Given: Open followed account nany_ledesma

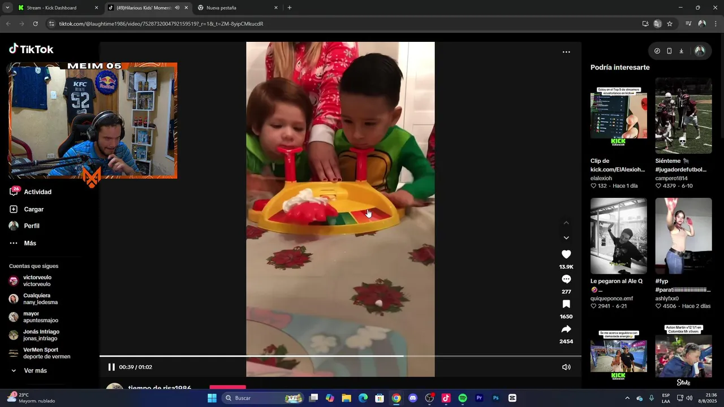Looking at the screenshot, I should pos(34,299).
